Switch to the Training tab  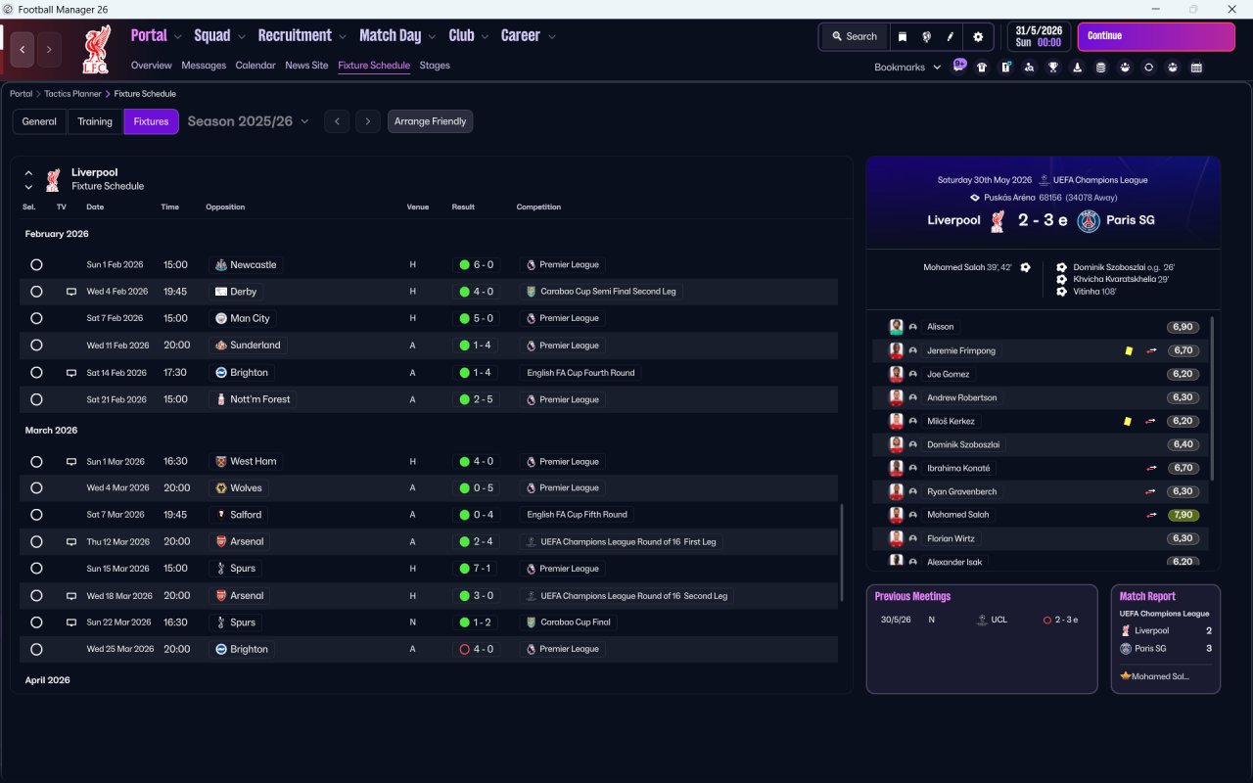point(95,121)
